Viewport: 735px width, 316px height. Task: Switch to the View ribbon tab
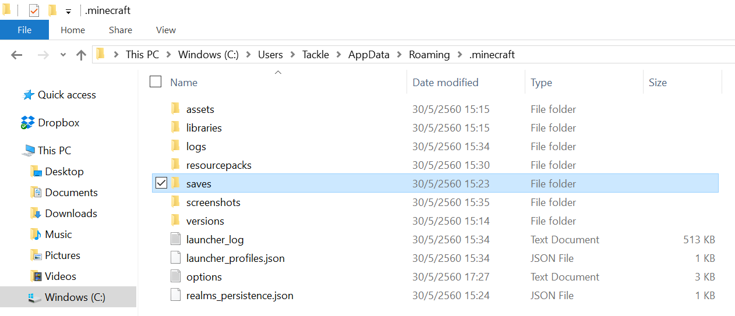pyautogui.click(x=166, y=30)
